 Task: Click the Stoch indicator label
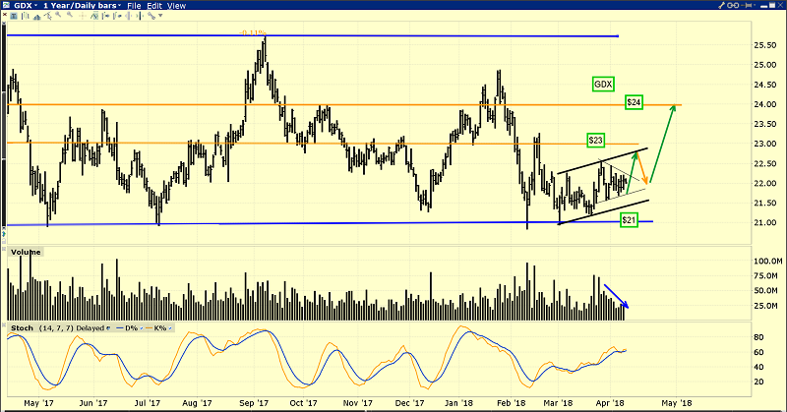coord(19,325)
